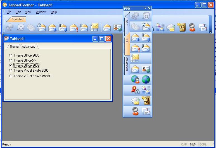The height and width of the screenshot is (148, 216).
Task: Click the calendar grid icon in the FPD floating panel
Action: coord(135,58)
